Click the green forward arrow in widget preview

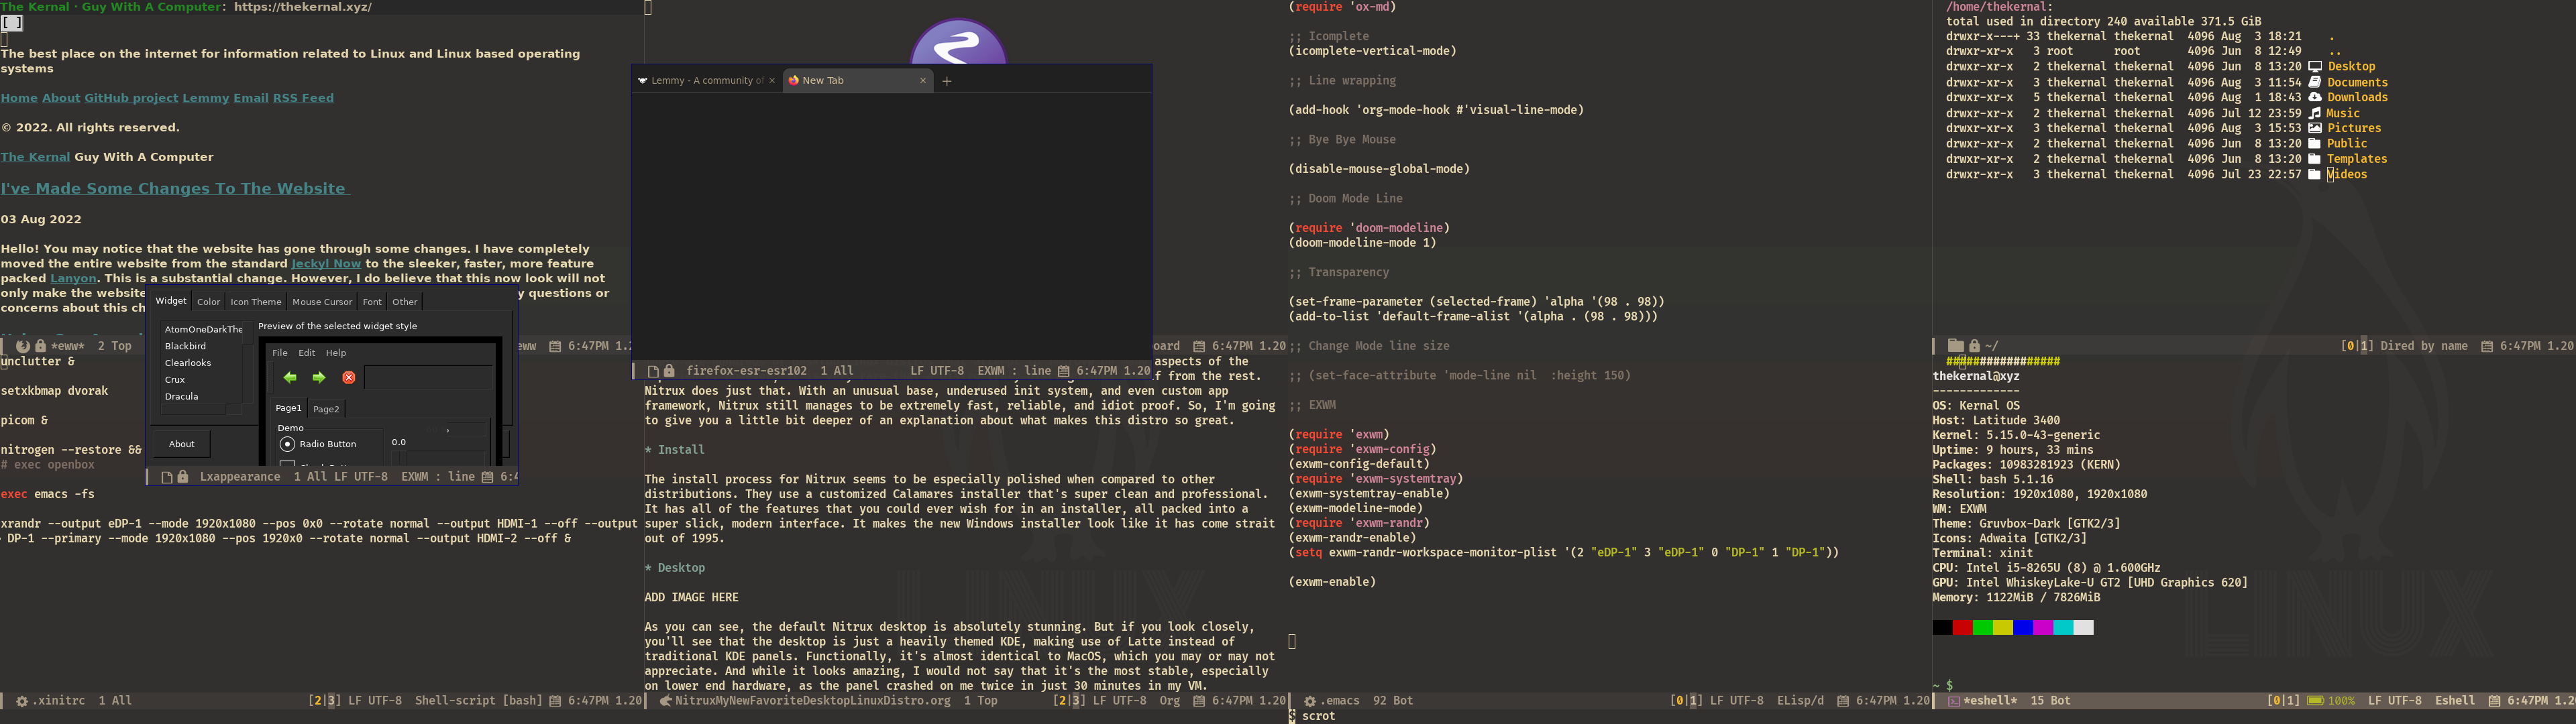[x=319, y=378]
